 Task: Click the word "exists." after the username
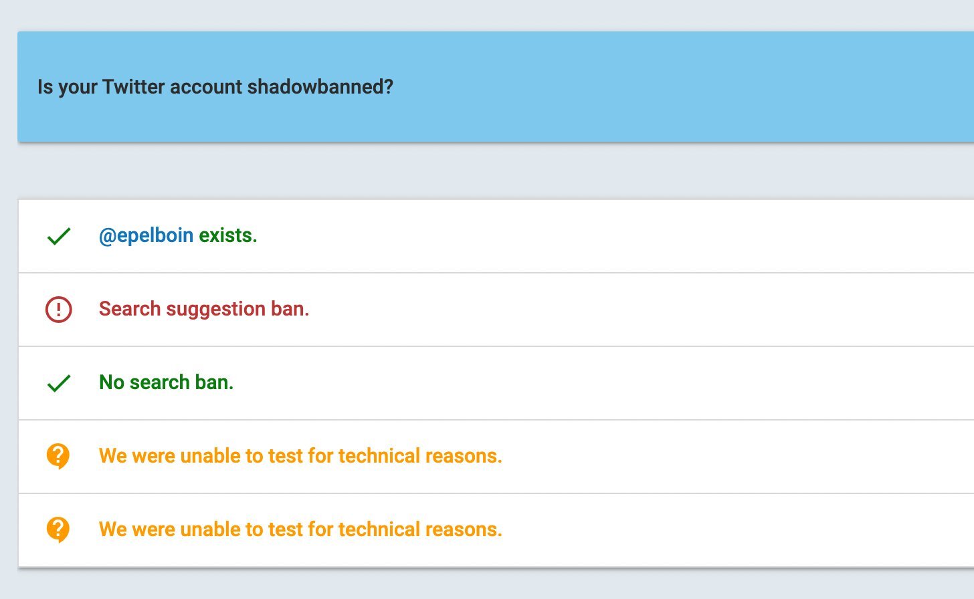point(228,235)
